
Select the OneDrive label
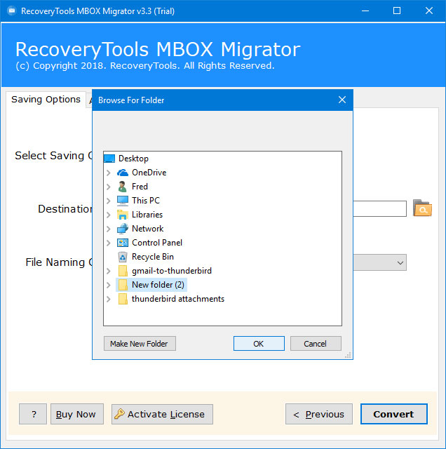point(149,173)
